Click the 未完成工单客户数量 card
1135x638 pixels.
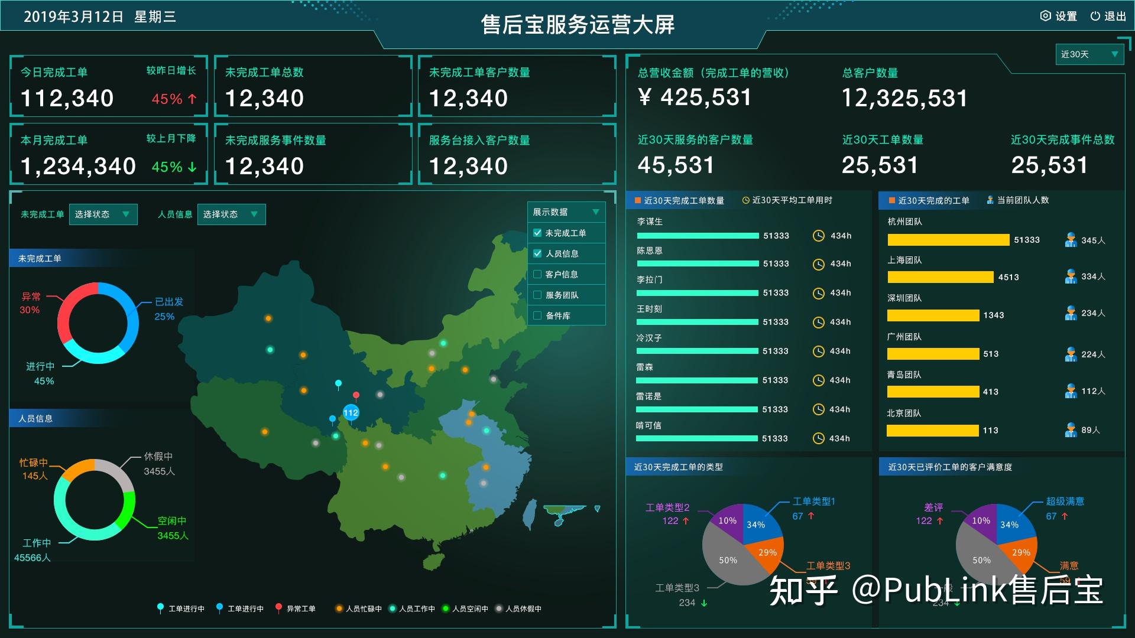(x=517, y=86)
